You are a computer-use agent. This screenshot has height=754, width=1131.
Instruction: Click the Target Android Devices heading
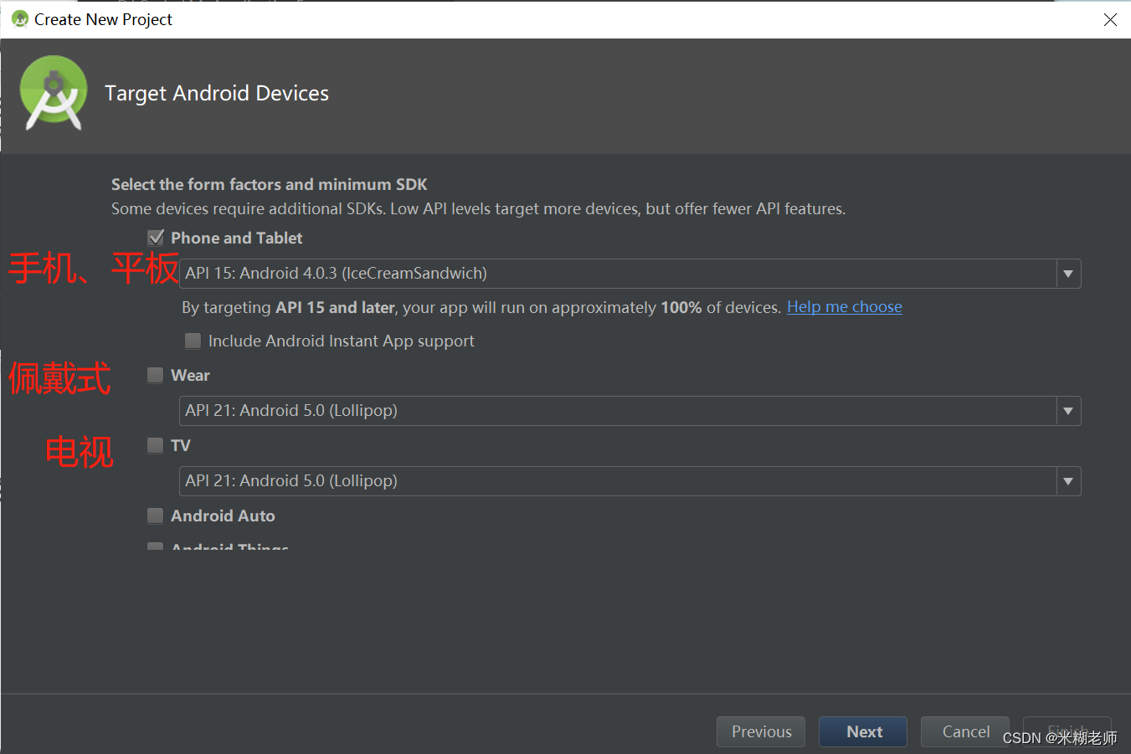217,93
